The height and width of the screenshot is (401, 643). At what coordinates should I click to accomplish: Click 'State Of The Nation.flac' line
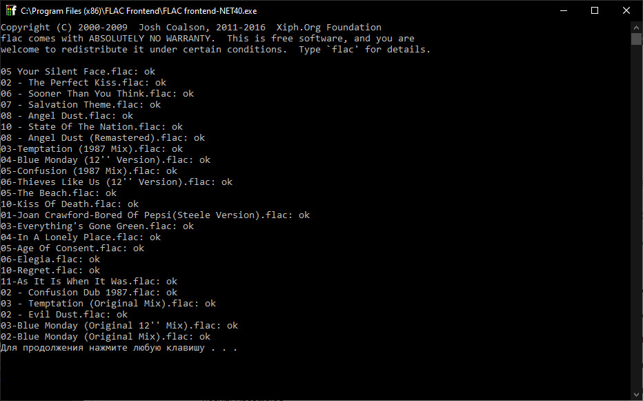pos(91,127)
